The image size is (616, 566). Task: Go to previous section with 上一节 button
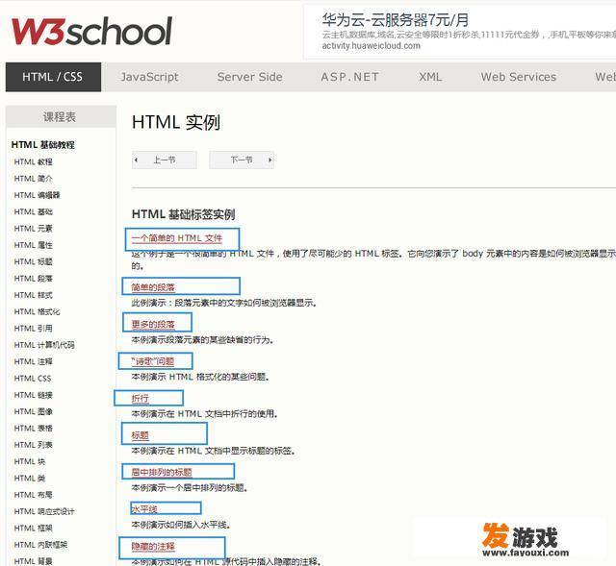pos(165,160)
